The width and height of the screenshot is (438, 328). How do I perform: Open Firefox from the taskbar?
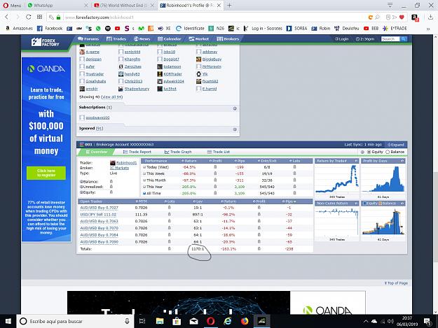(245, 321)
